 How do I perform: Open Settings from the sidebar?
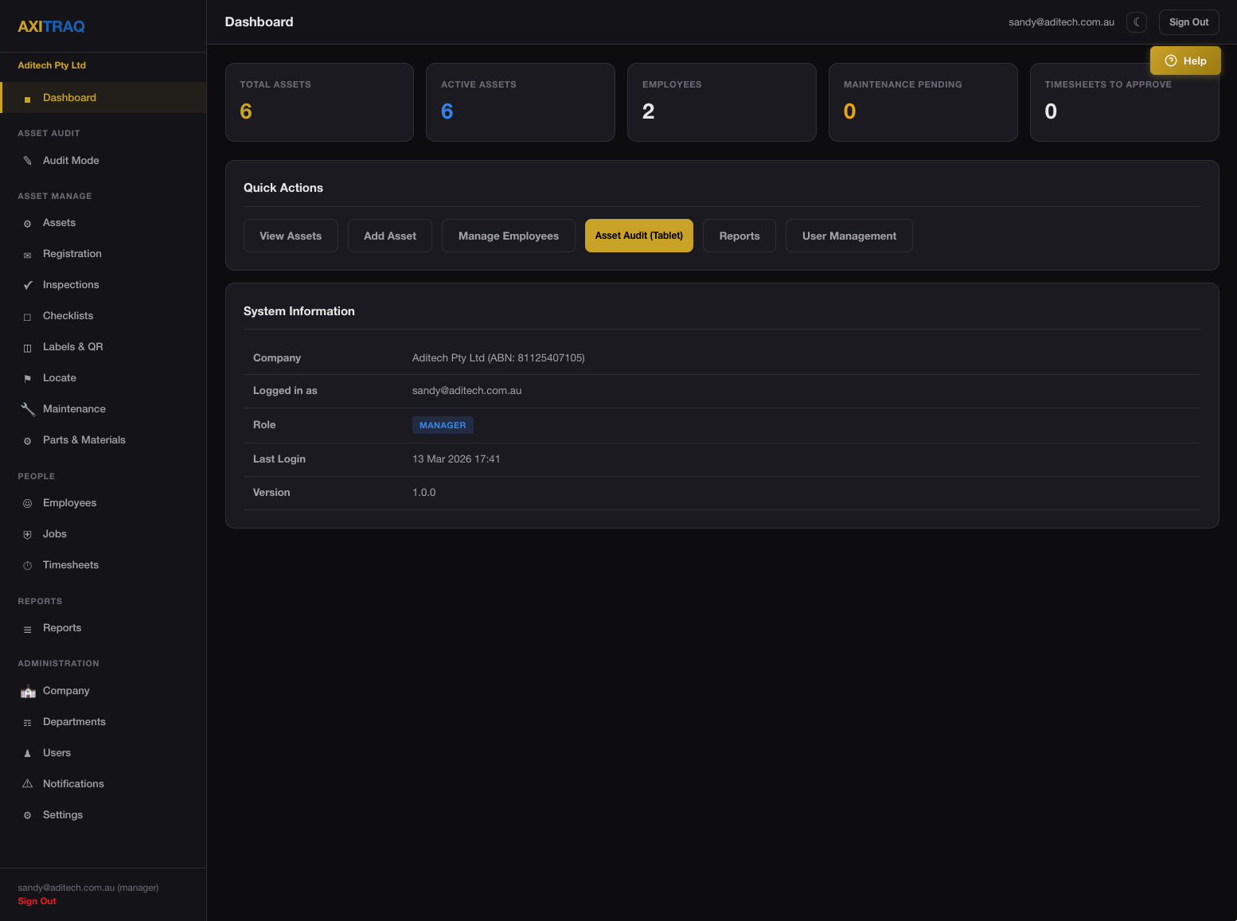coord(103,815)
